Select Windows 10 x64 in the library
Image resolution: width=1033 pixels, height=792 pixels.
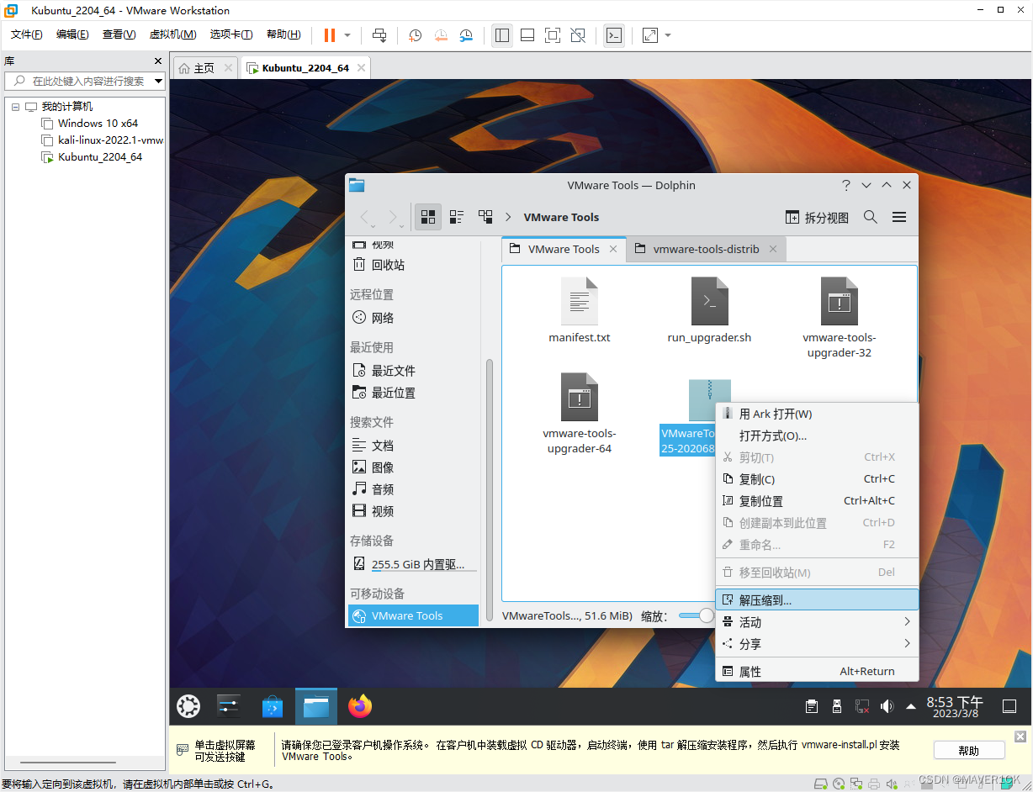98,124
